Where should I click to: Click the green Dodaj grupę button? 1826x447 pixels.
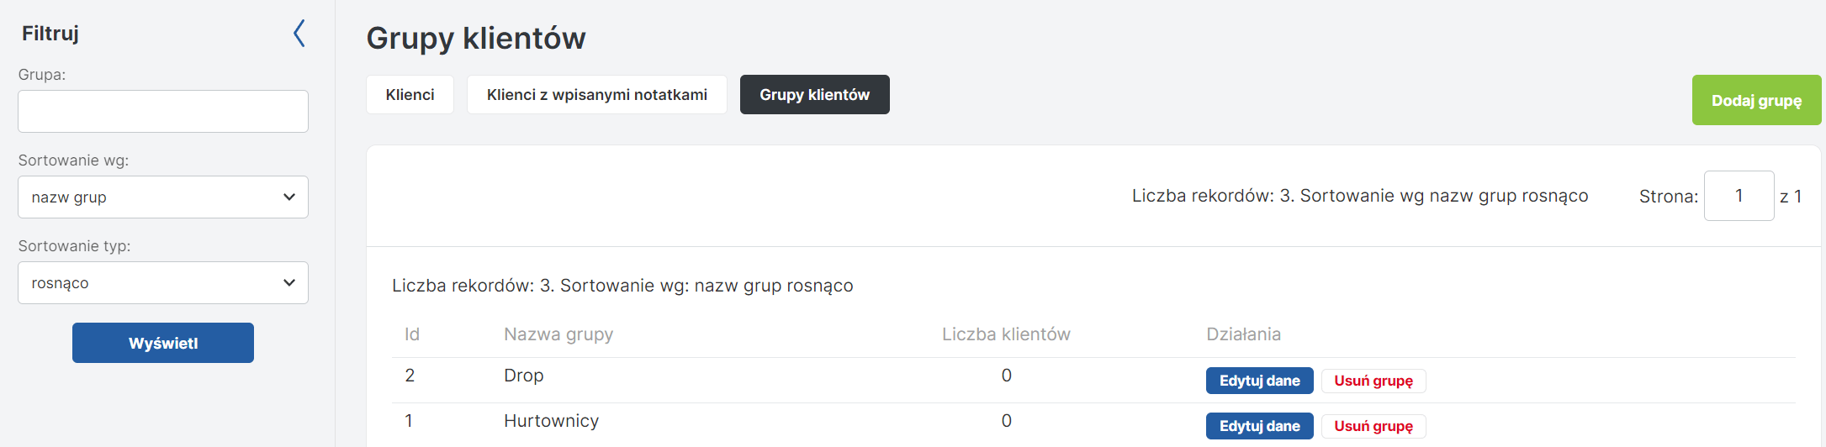pos(1756,101)
